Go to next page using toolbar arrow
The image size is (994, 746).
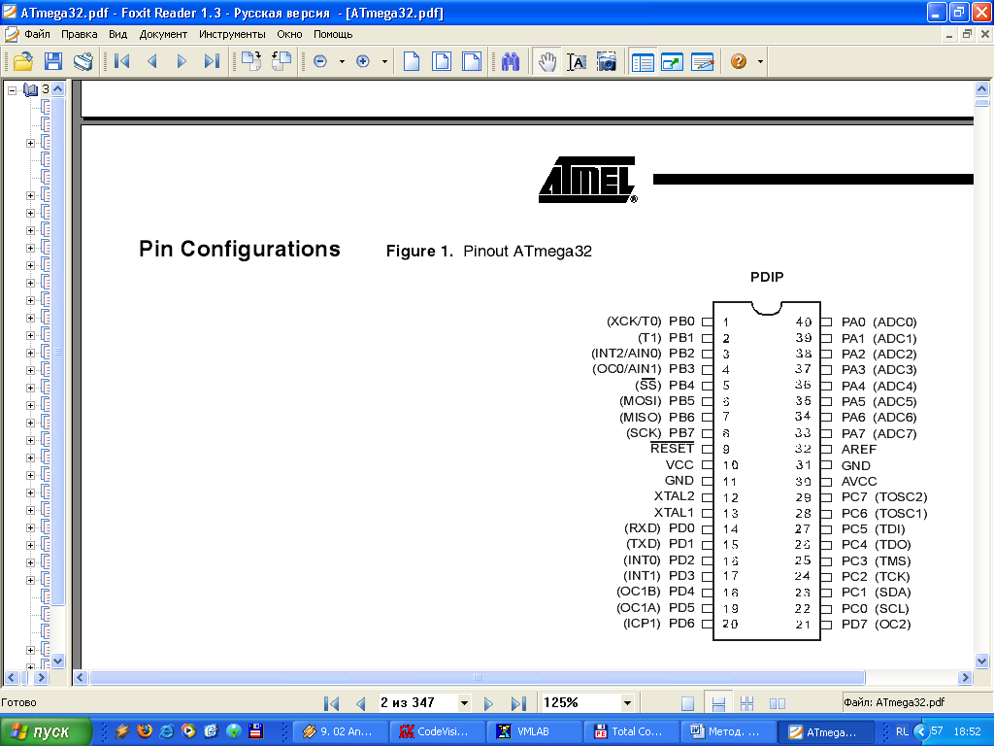pyautogui.click(x=182, y=61)
